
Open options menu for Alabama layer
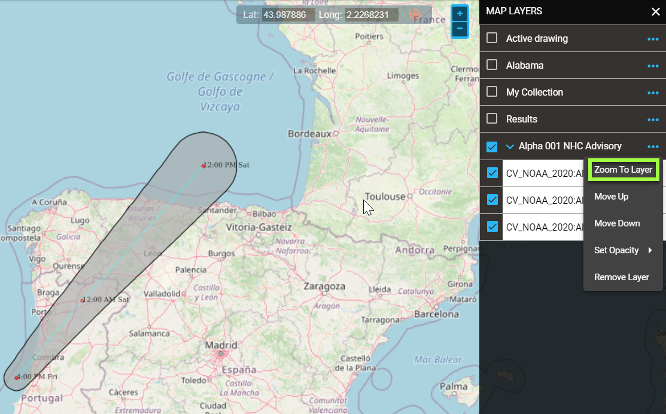click(653, 66)
